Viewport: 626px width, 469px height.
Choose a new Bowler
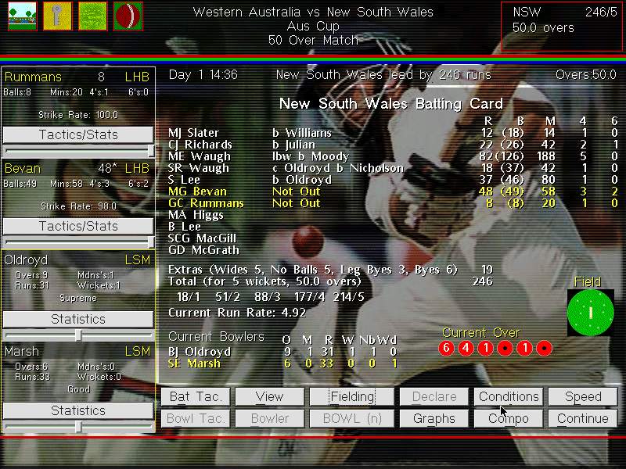click(x=269, y=418)
